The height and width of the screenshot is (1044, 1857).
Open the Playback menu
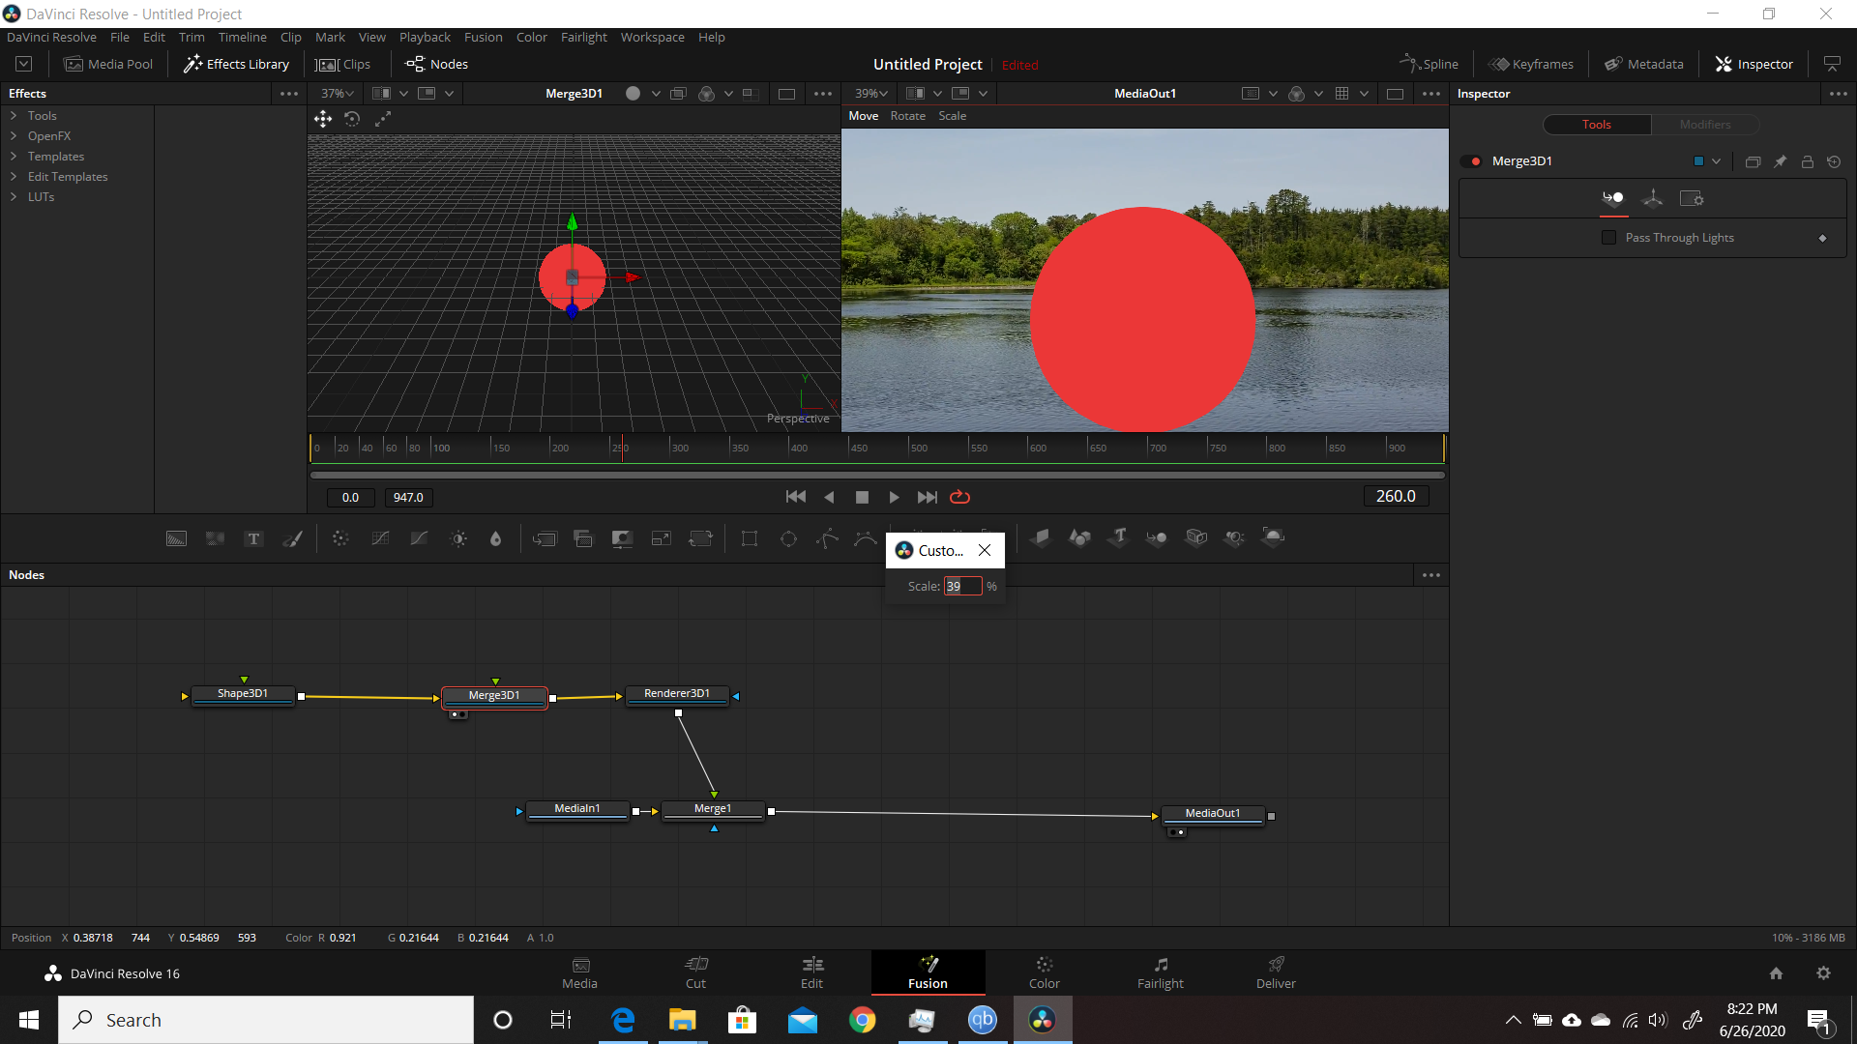425,37
